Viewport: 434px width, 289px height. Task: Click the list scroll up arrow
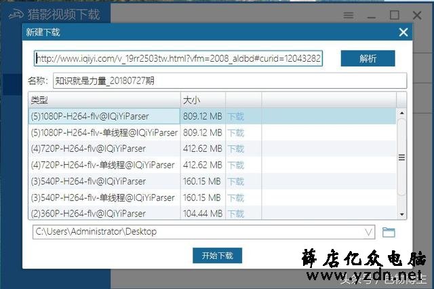[x=401, y=113]
